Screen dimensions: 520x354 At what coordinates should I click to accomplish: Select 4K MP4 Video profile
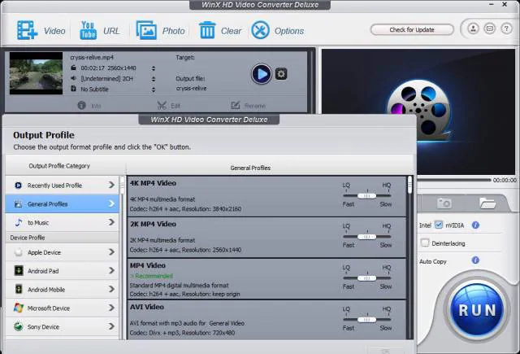(x=266, y=196)
